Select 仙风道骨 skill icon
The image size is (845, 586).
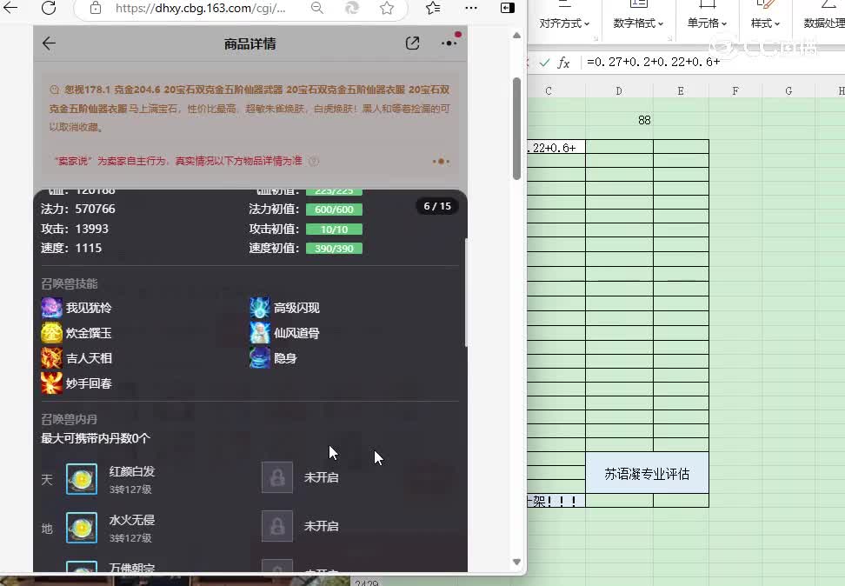[260, 333]
